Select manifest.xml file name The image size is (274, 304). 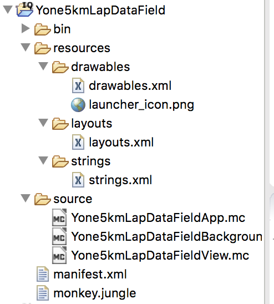click(x=90, y=274)
